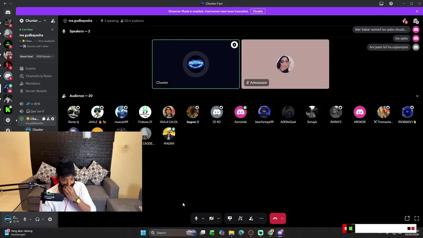
Task: Join the Qur'an voice channel
Action: (37, 111)
